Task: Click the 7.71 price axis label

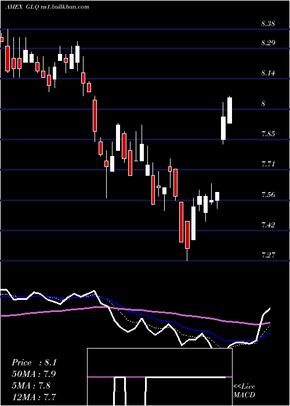Action: pyautogui.click(x=268, y=164)
